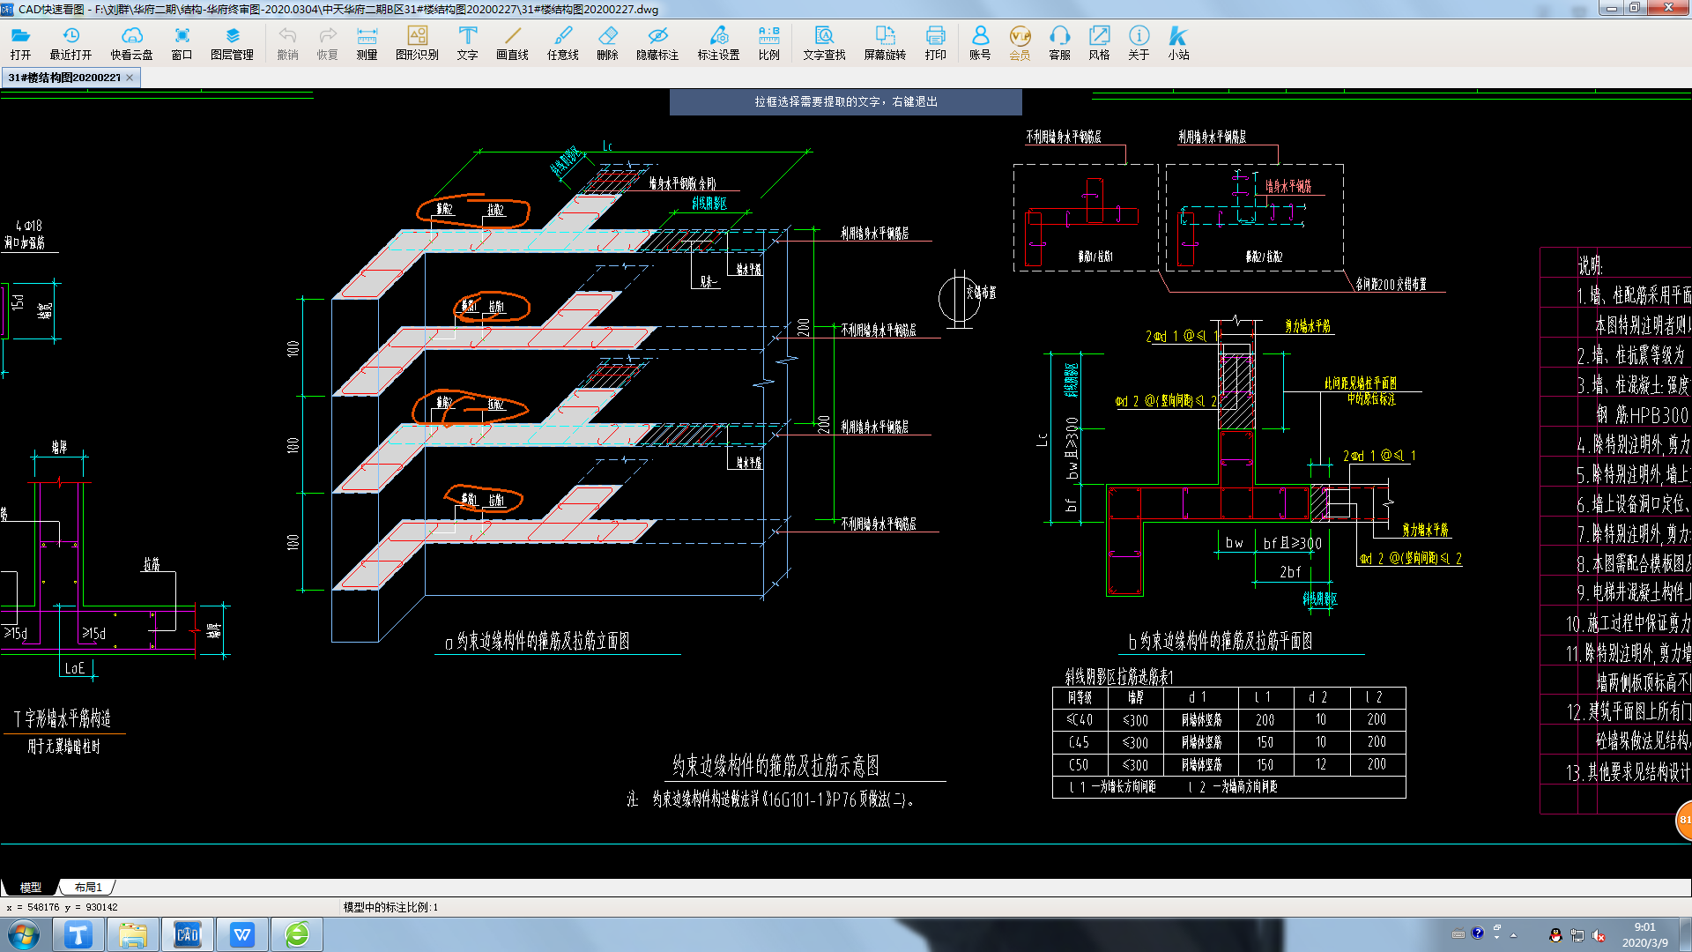Open the green browser taskbar icon
1692x952 pixels.
297,934
